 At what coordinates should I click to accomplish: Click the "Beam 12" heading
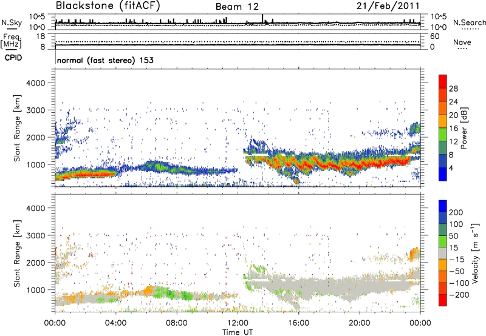click(x=237, y=7)
